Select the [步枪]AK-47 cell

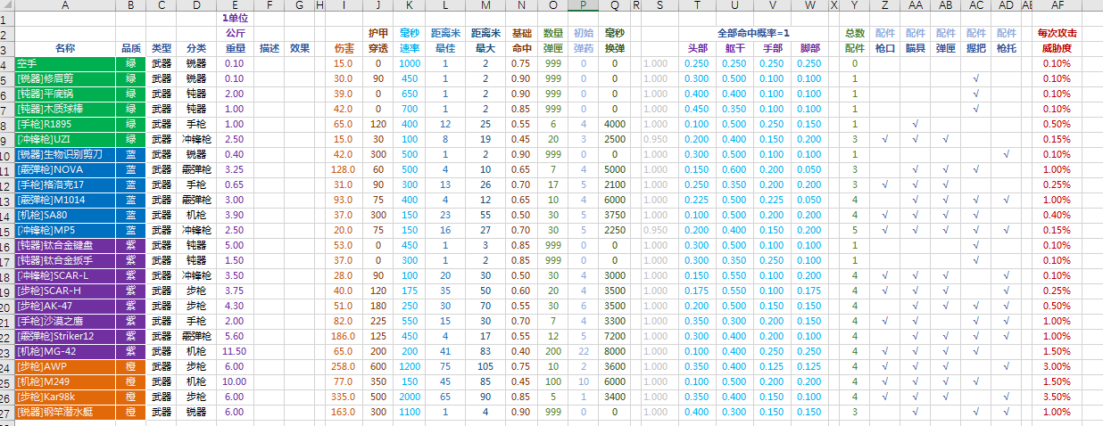tap(65, 306)
